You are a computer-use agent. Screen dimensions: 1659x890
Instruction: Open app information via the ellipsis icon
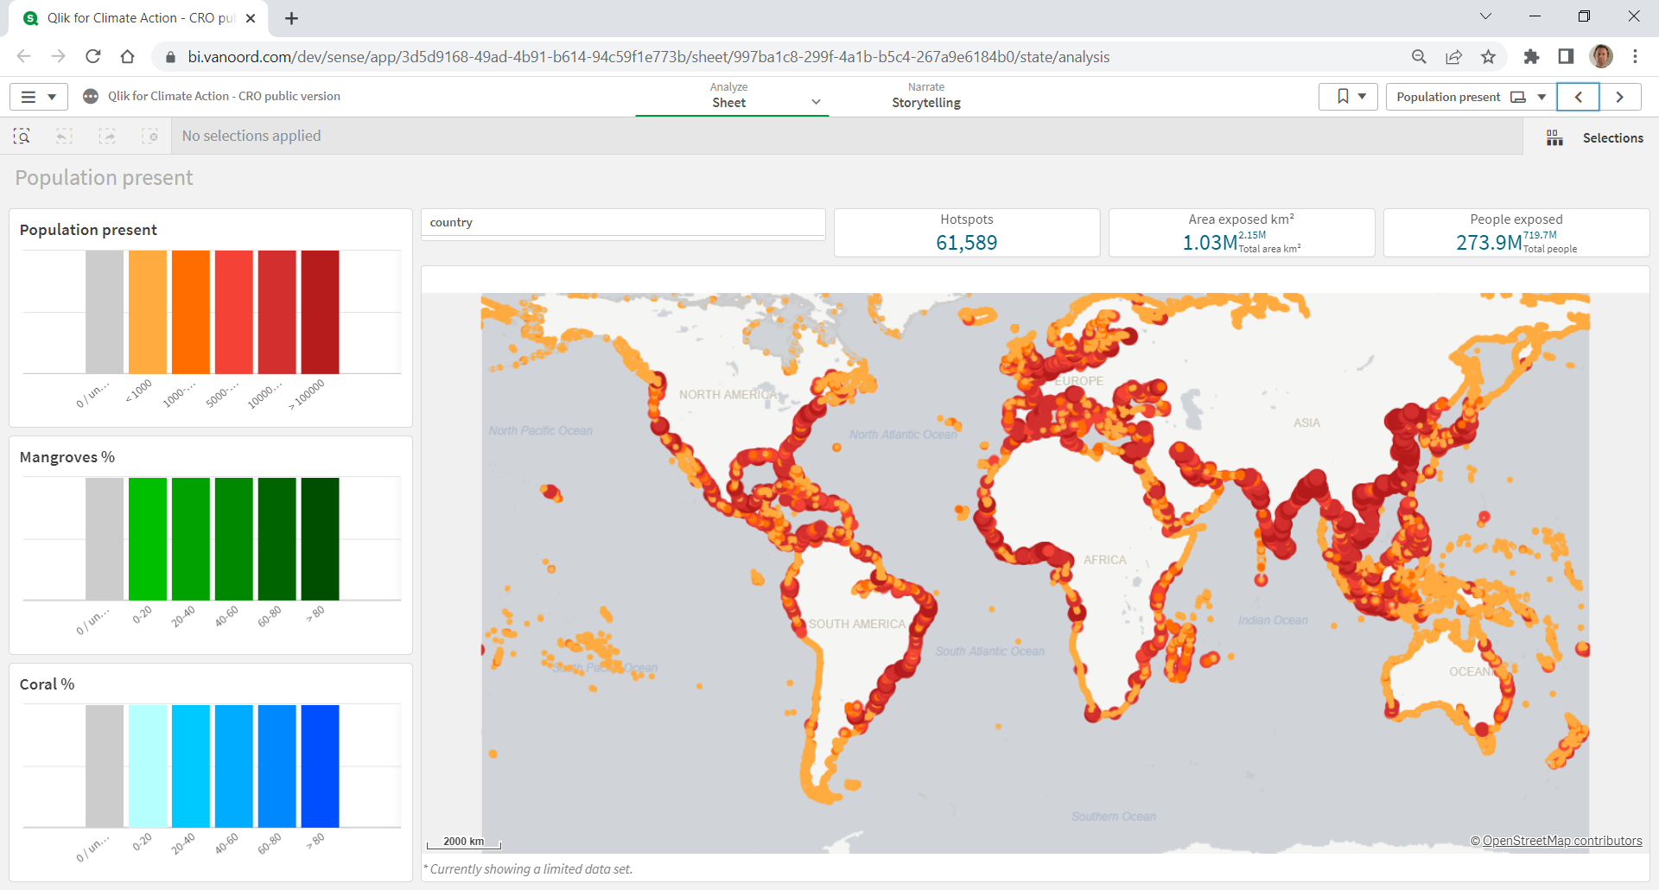(x=91, y=96)
